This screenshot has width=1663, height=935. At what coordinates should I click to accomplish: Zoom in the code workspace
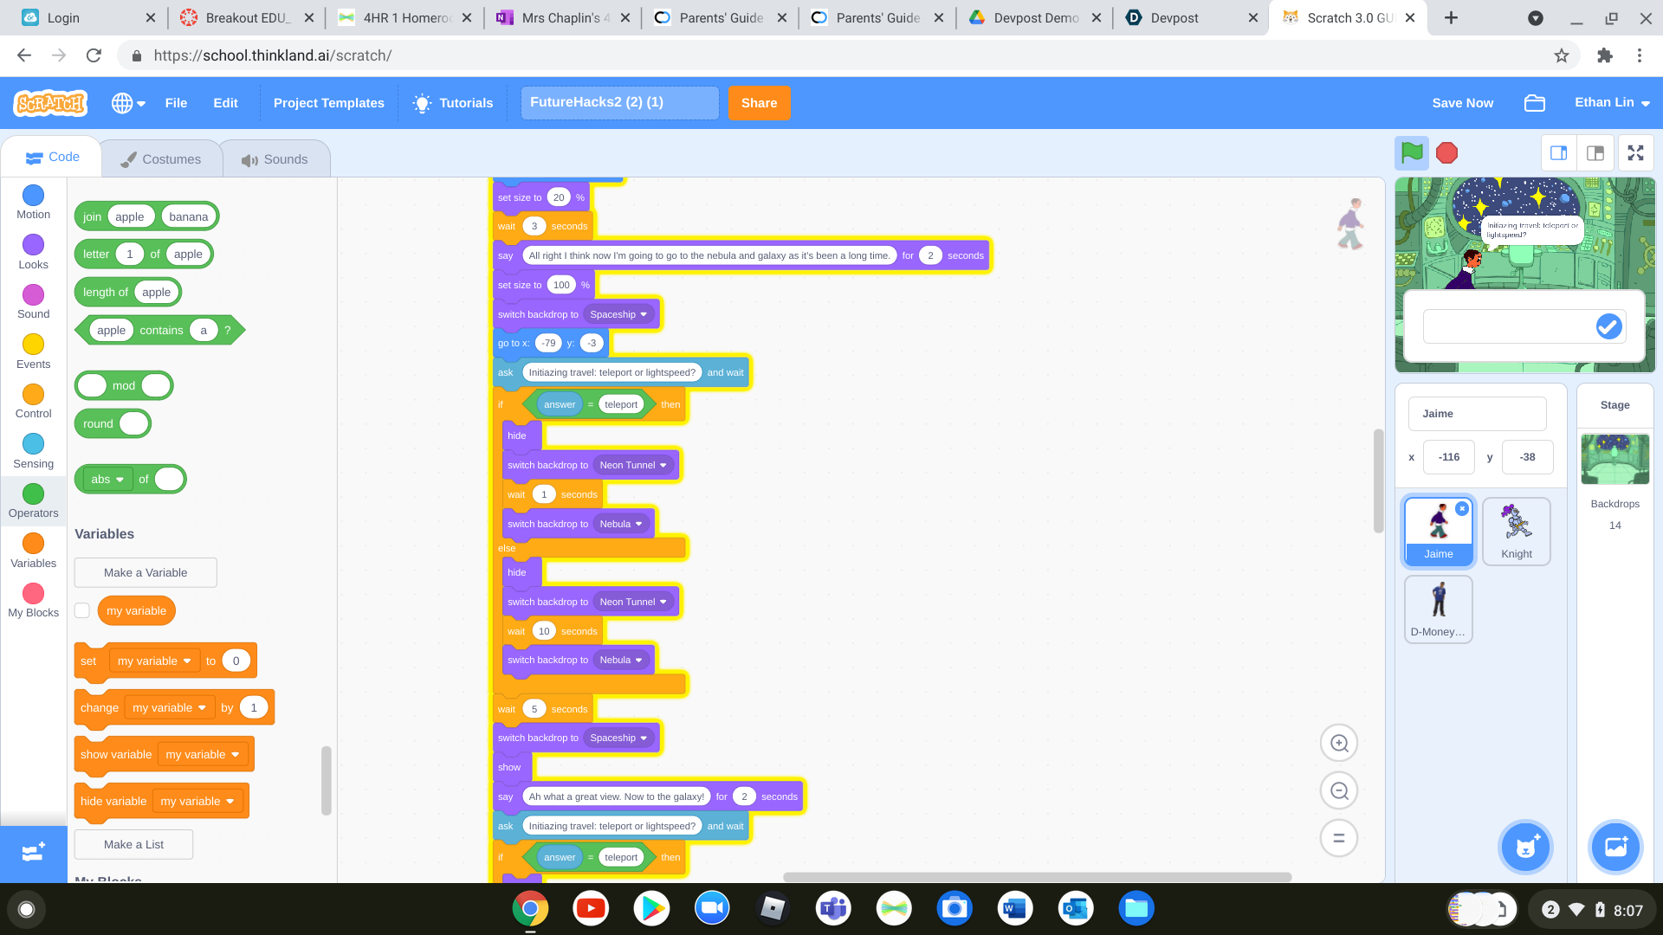[x=1339, y=743]
